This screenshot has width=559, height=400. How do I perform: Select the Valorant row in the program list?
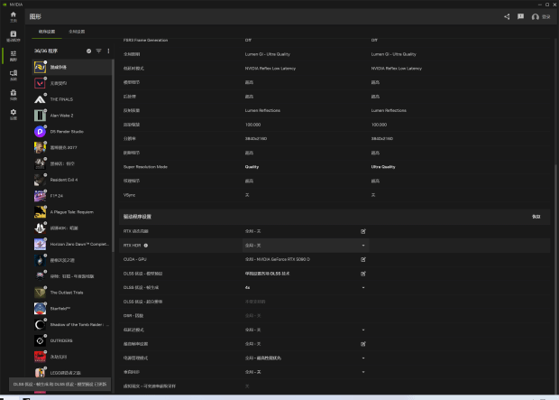click(x=73, y=83)
